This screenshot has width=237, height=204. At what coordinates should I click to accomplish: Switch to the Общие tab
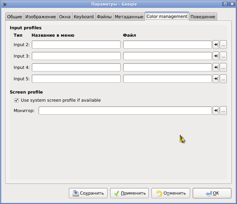tap(15, 17)
